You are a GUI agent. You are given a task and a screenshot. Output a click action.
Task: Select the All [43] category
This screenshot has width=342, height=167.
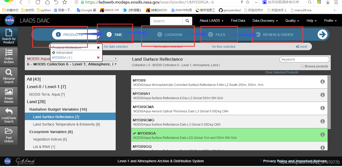tap(70, 79)
